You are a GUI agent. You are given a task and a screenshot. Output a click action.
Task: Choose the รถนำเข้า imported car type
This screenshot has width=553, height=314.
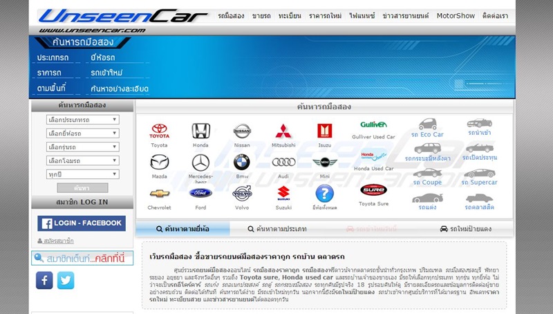click(479, 128)
